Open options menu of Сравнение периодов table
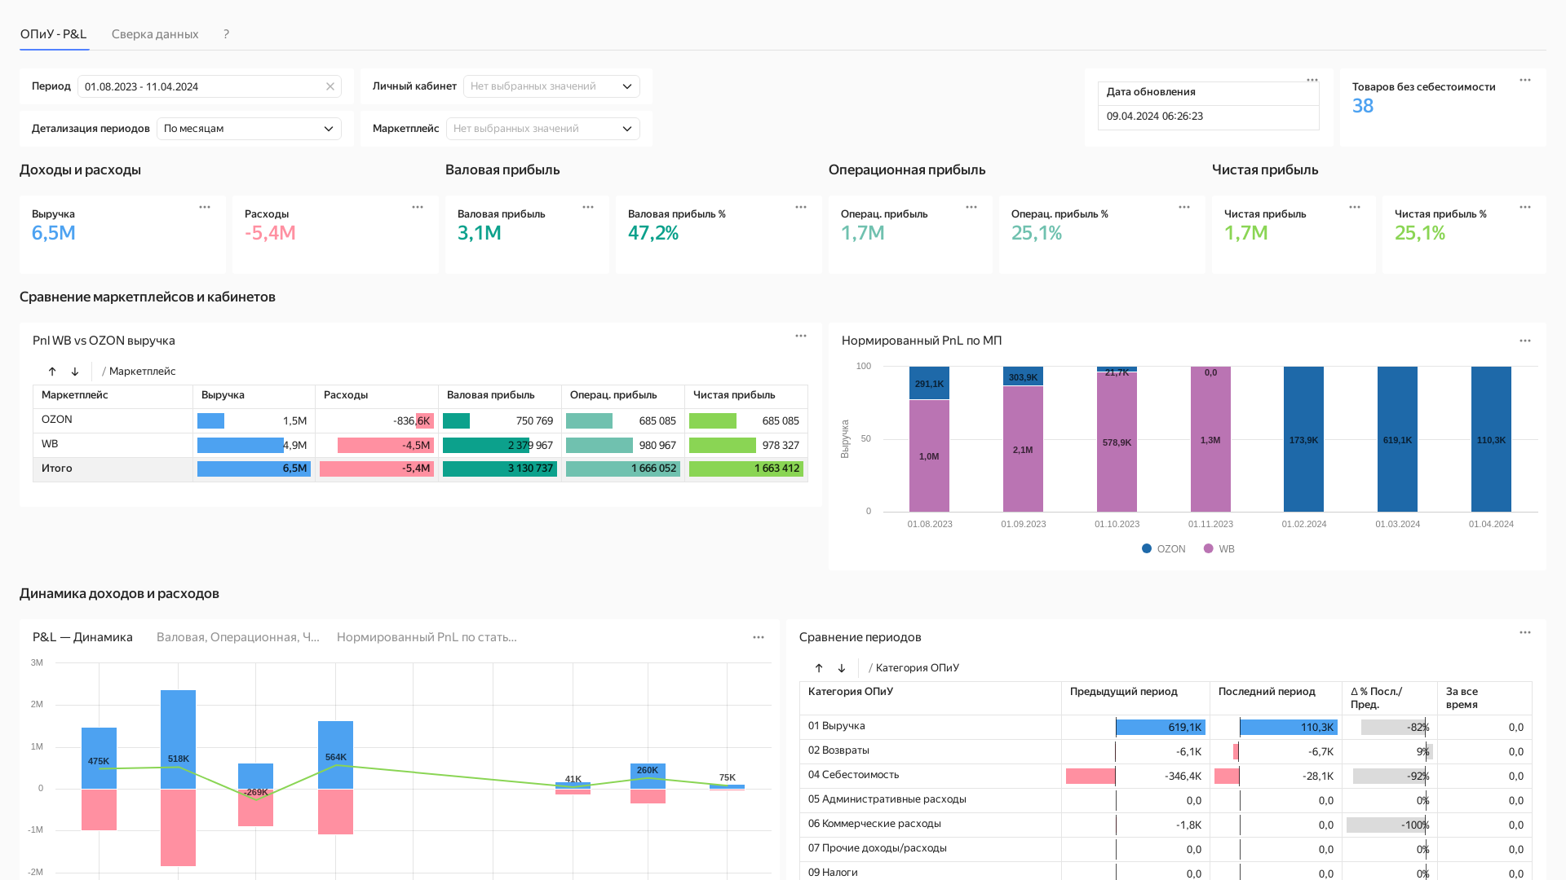Image resolution: width=1566 pixels, height=880 pixels. click(x=1525, y=632)
